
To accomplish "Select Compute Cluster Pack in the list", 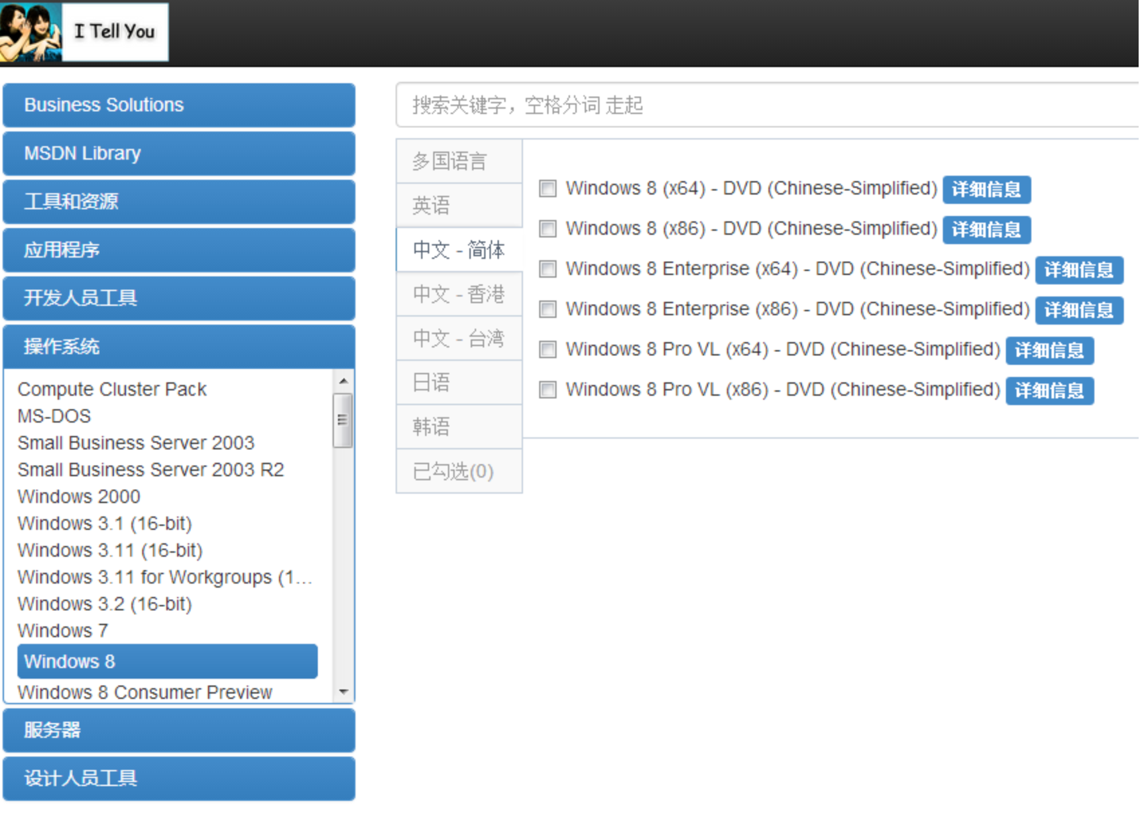I will tap(112, 389).
